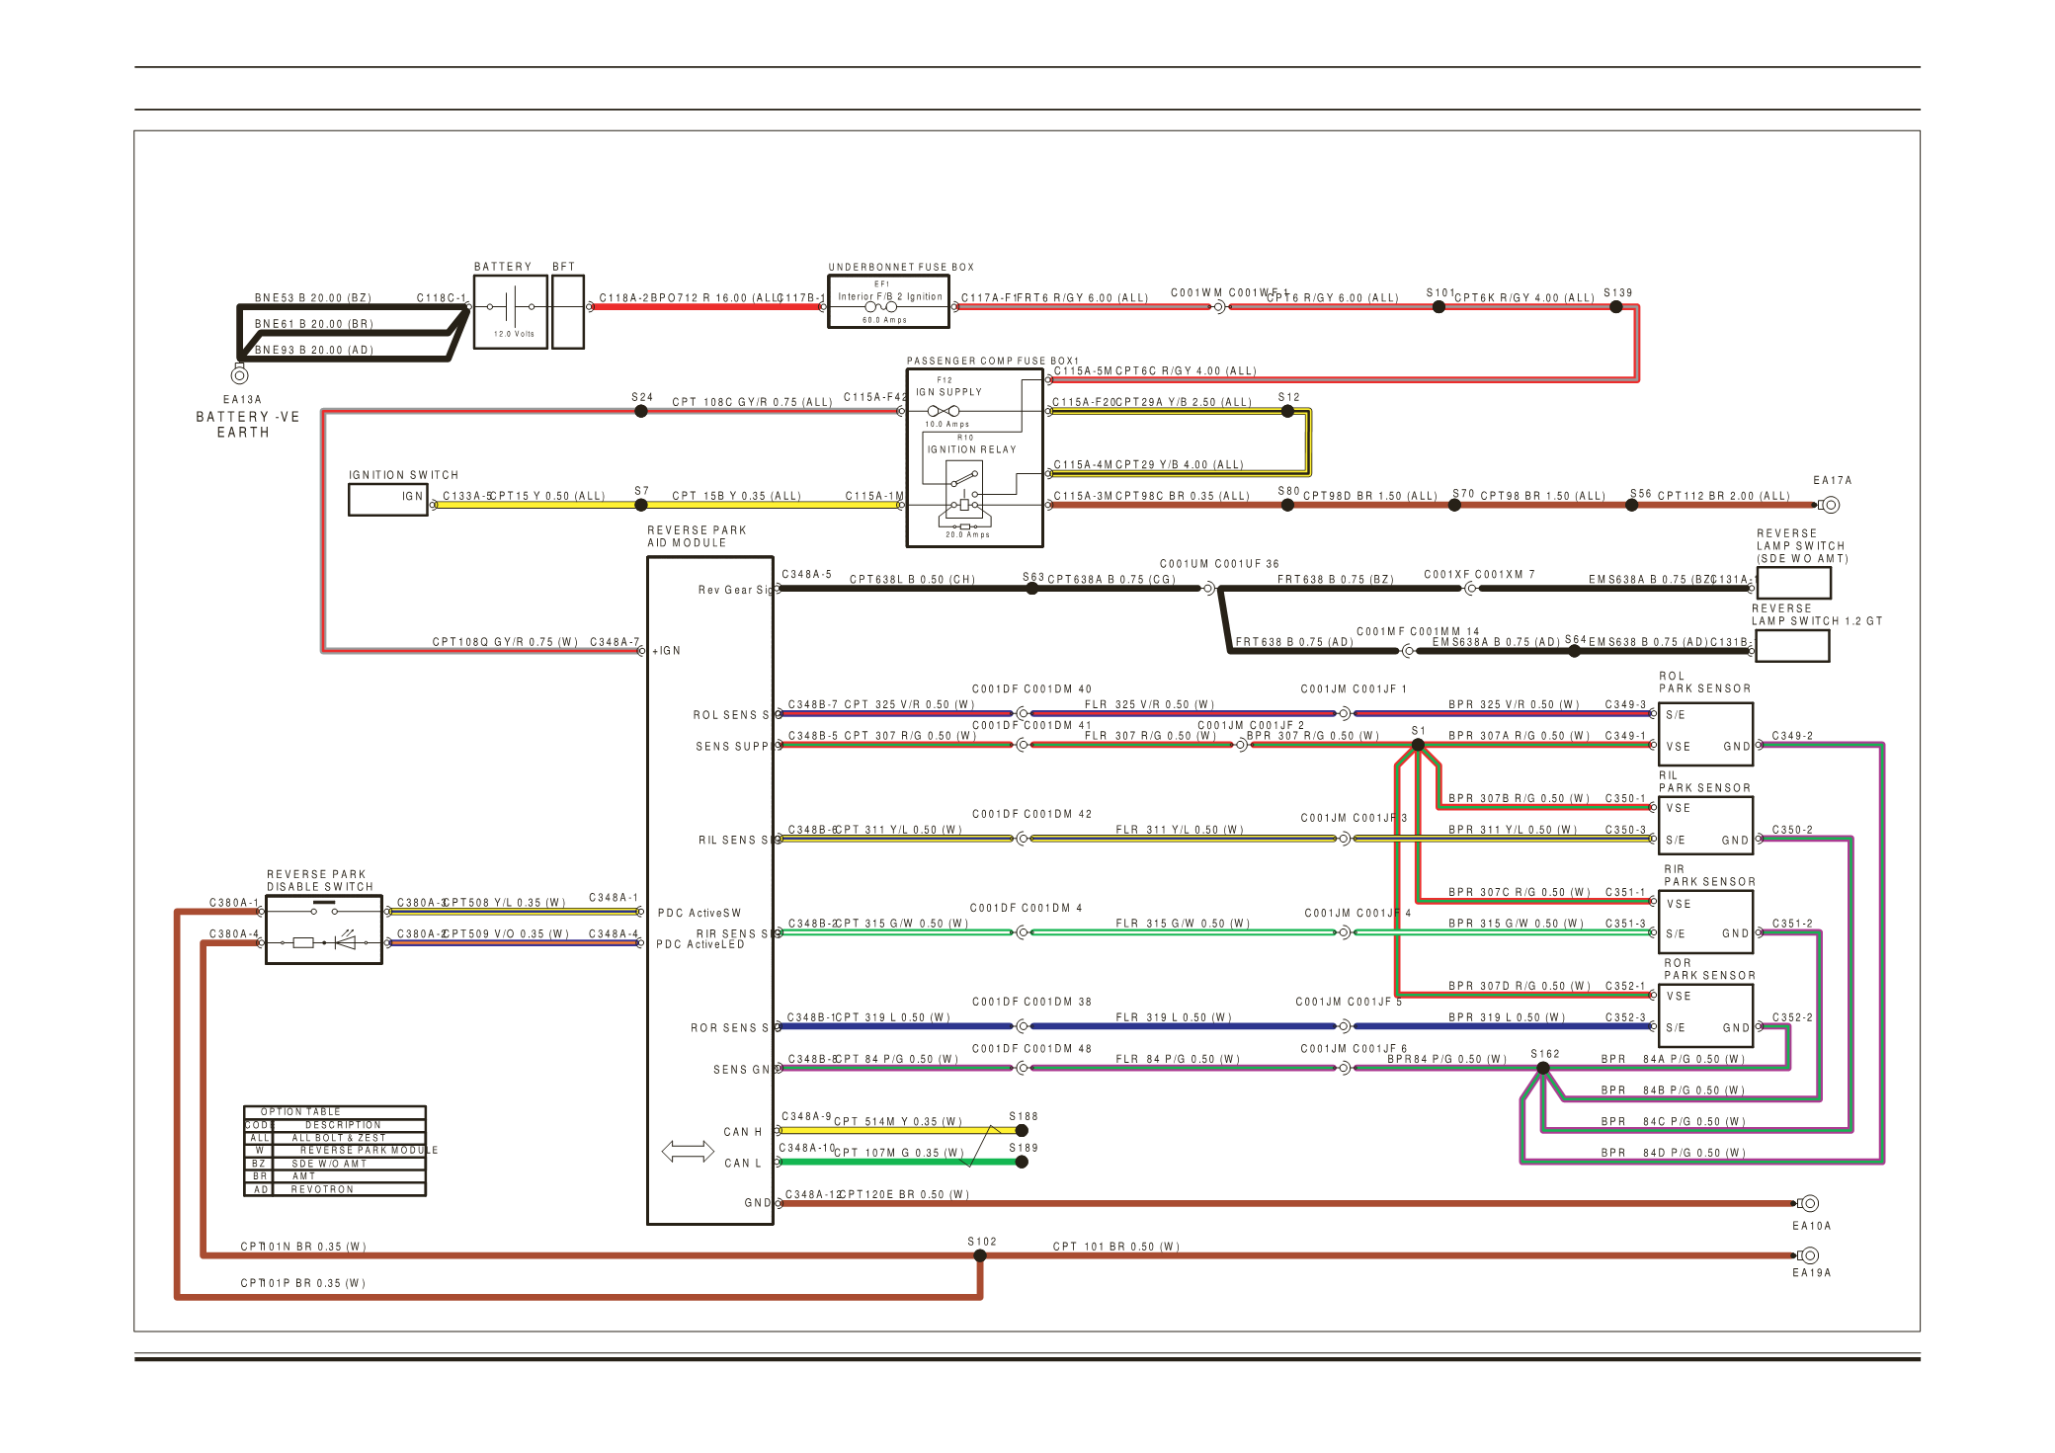This screenshot has width=2055, height=1453.
Task: Click the BFT box next to the battery
Action: pyautogui.click(x=568, y=311)
